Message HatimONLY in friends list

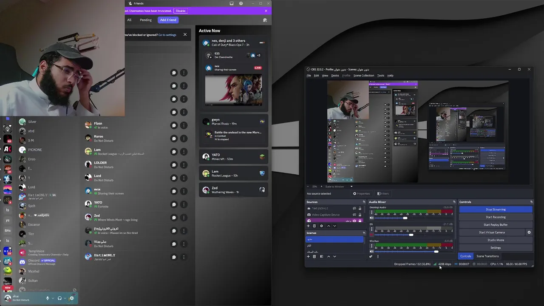[x=174, y=257]
